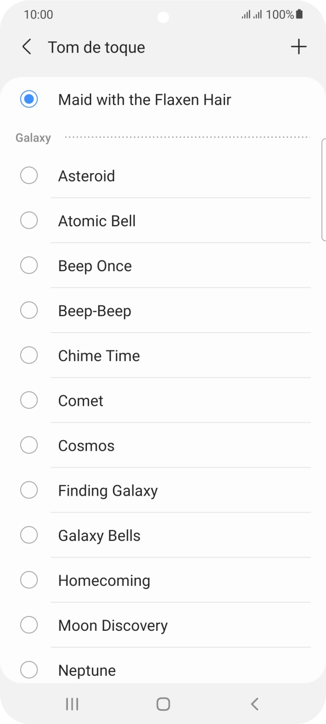Choose Chime Time ringtone label
The image size is (326, 724).
pyautogui.click(x=99, y=356)
